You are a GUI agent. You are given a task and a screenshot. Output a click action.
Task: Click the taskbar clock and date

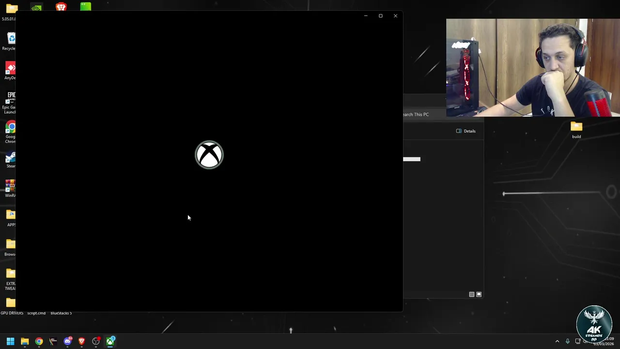pos(603,342)
